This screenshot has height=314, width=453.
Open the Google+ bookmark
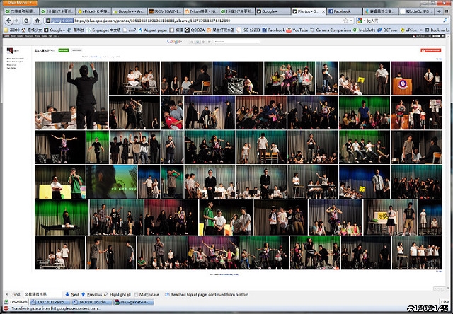point(55,30)
